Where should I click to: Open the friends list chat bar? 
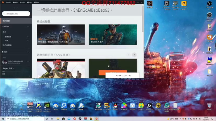pyautogui.click(x=122, y=76)
